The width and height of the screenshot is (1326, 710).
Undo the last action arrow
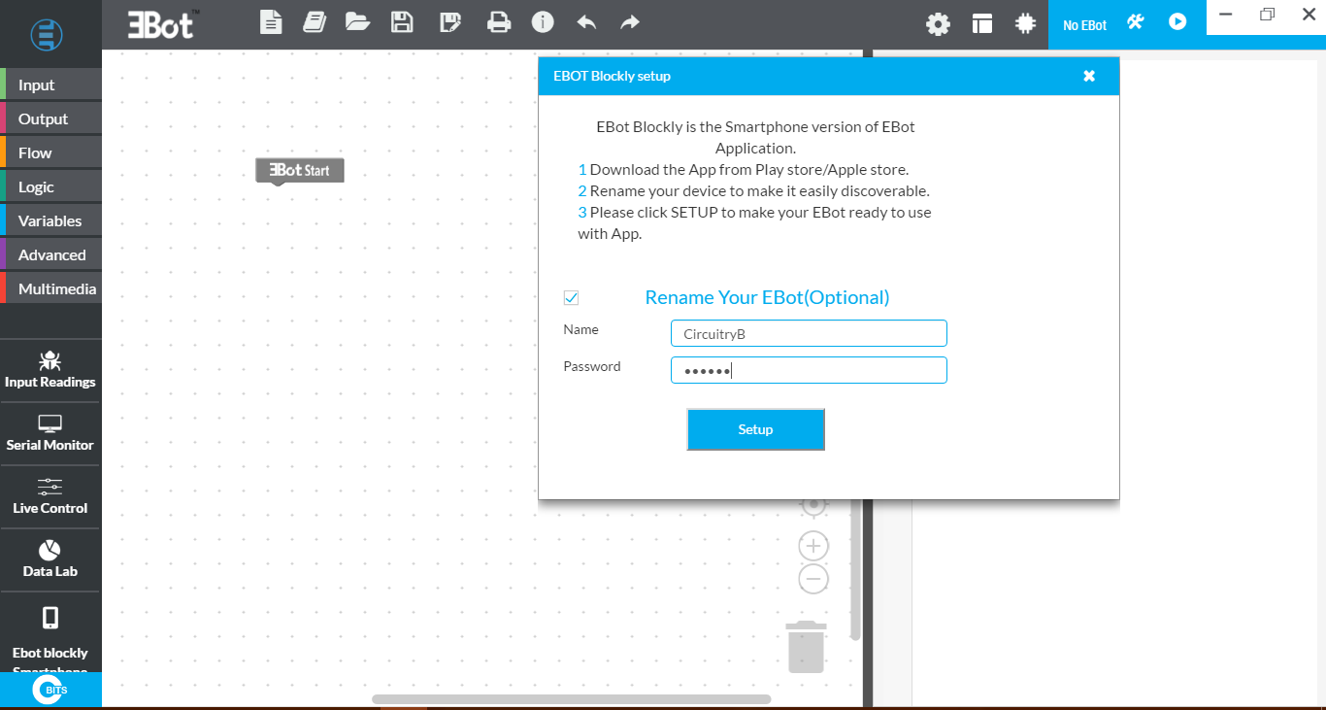[x=586, y=21]
